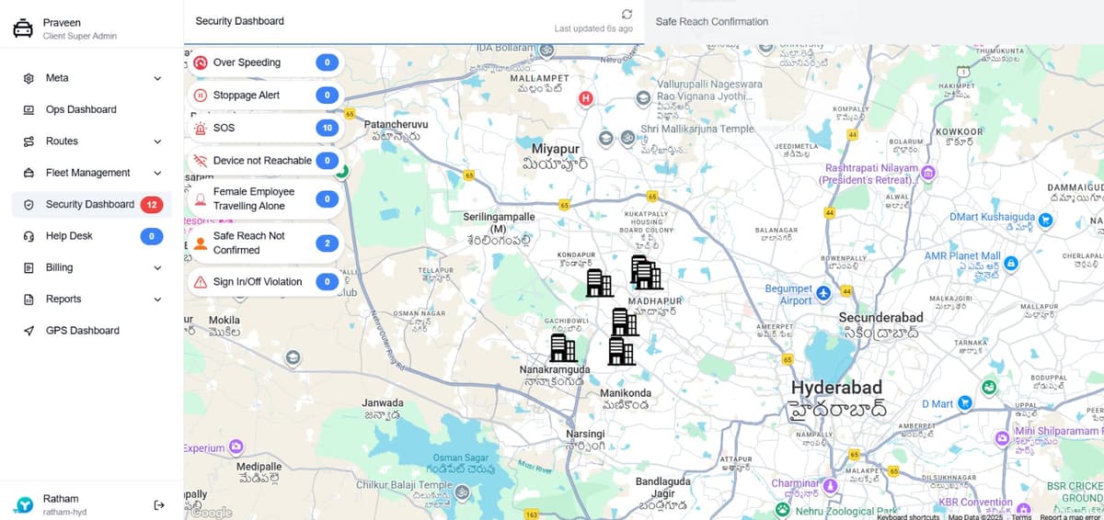Open the Ops Dashboard menu item

81,109
